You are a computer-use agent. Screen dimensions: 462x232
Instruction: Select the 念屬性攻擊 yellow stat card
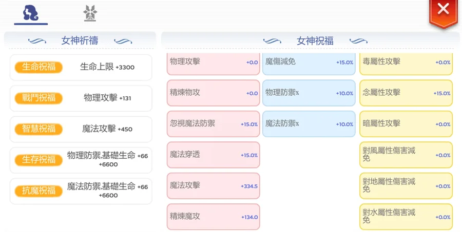pyautogui.click(x=406, y=93)
